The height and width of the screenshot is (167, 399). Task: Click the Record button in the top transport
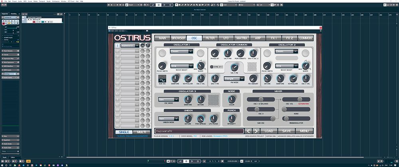170,5
